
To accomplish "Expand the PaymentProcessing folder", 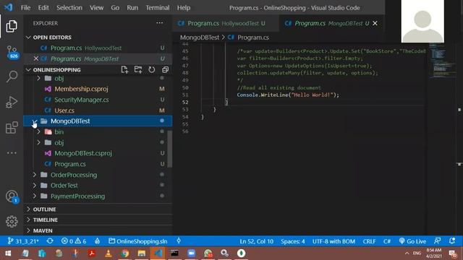I will 35,196.
